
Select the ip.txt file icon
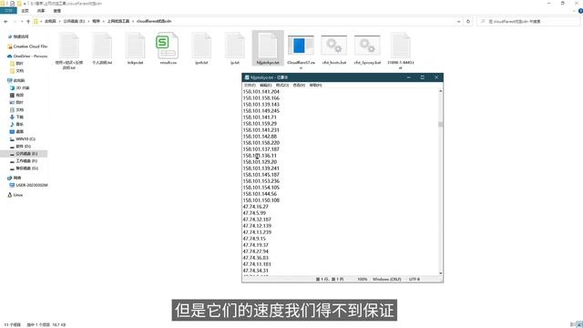pyautogui.click(x=235, y=46)
